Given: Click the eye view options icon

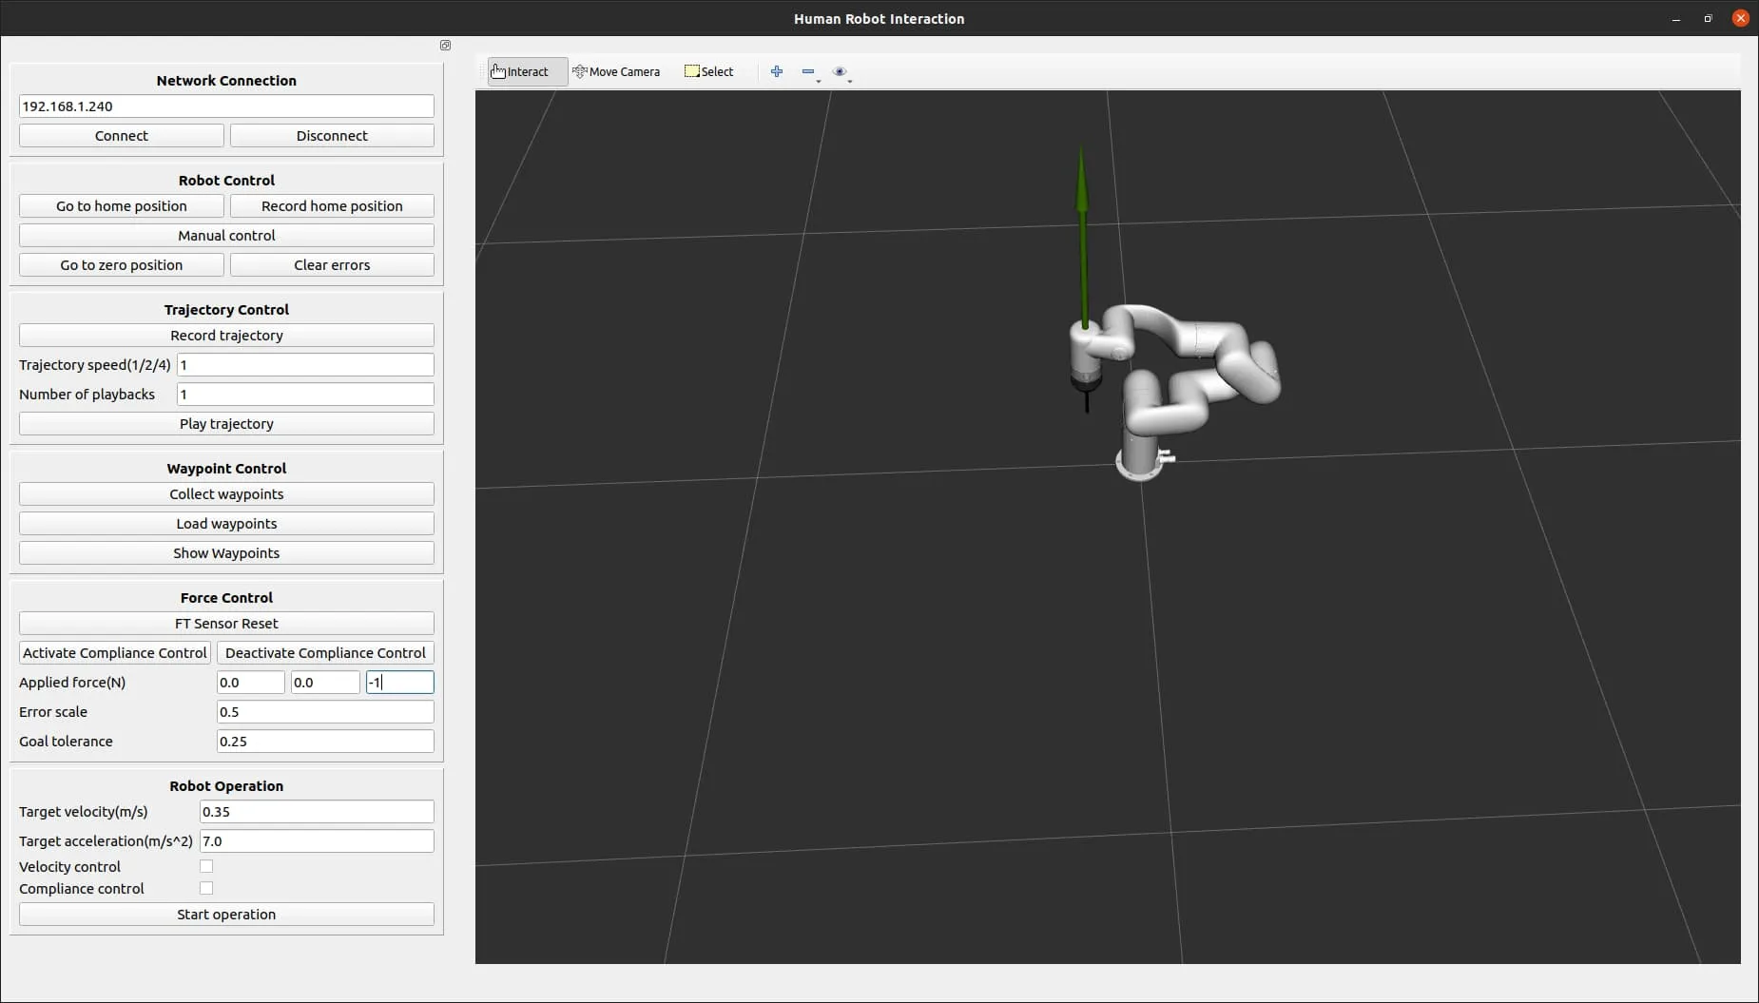Looking at the screenshot, I should coord(839,71).
